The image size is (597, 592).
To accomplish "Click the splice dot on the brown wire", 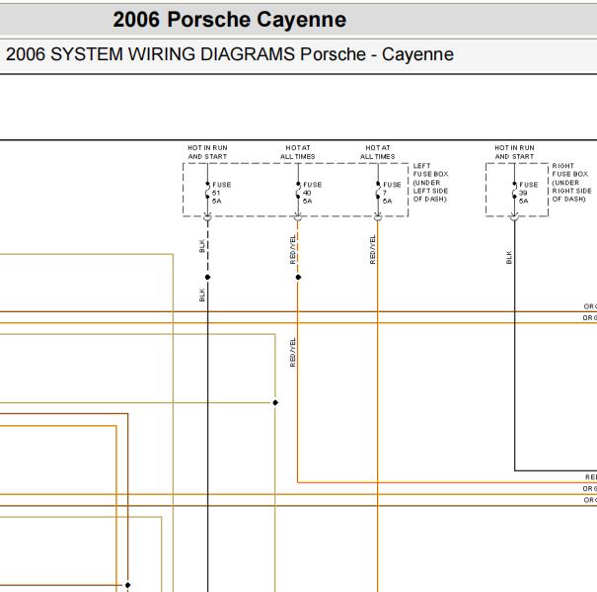I will point(128,585).
